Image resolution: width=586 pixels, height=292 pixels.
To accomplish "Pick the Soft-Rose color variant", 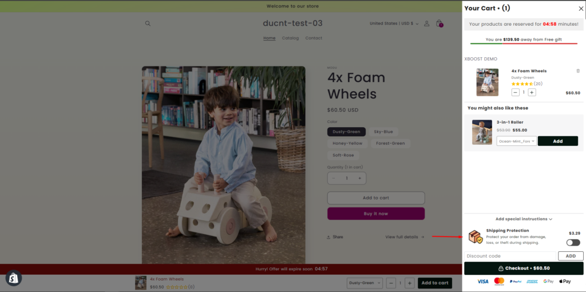I will coord(342,155).
